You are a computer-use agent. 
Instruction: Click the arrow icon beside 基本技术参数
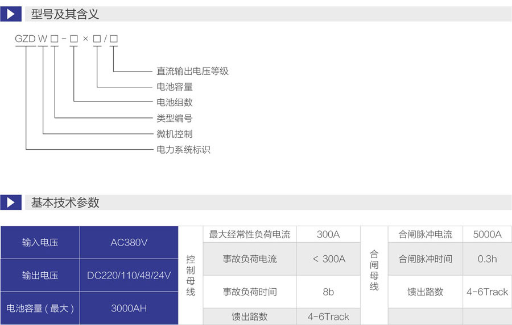pyautogui.click(x=11, y=202)
